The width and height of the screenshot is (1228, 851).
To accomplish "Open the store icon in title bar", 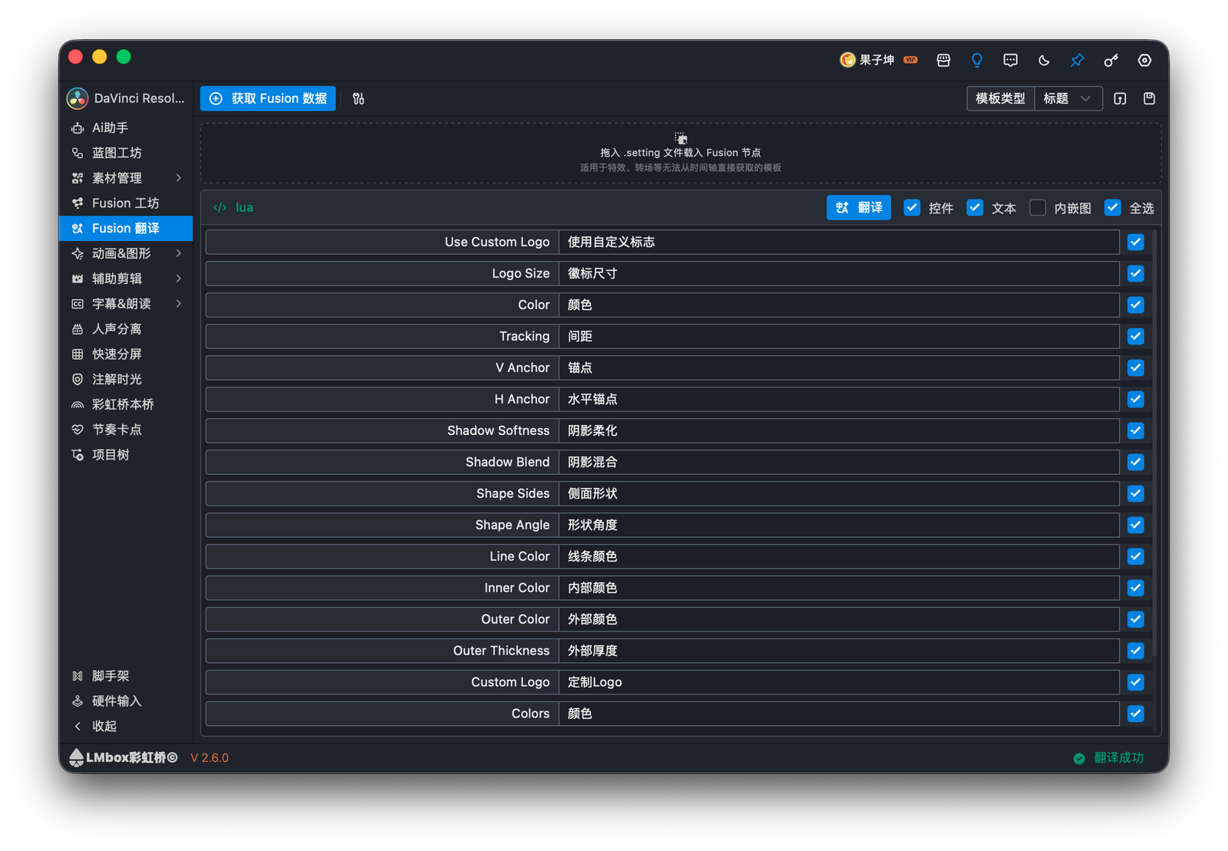I will [943, 60].
